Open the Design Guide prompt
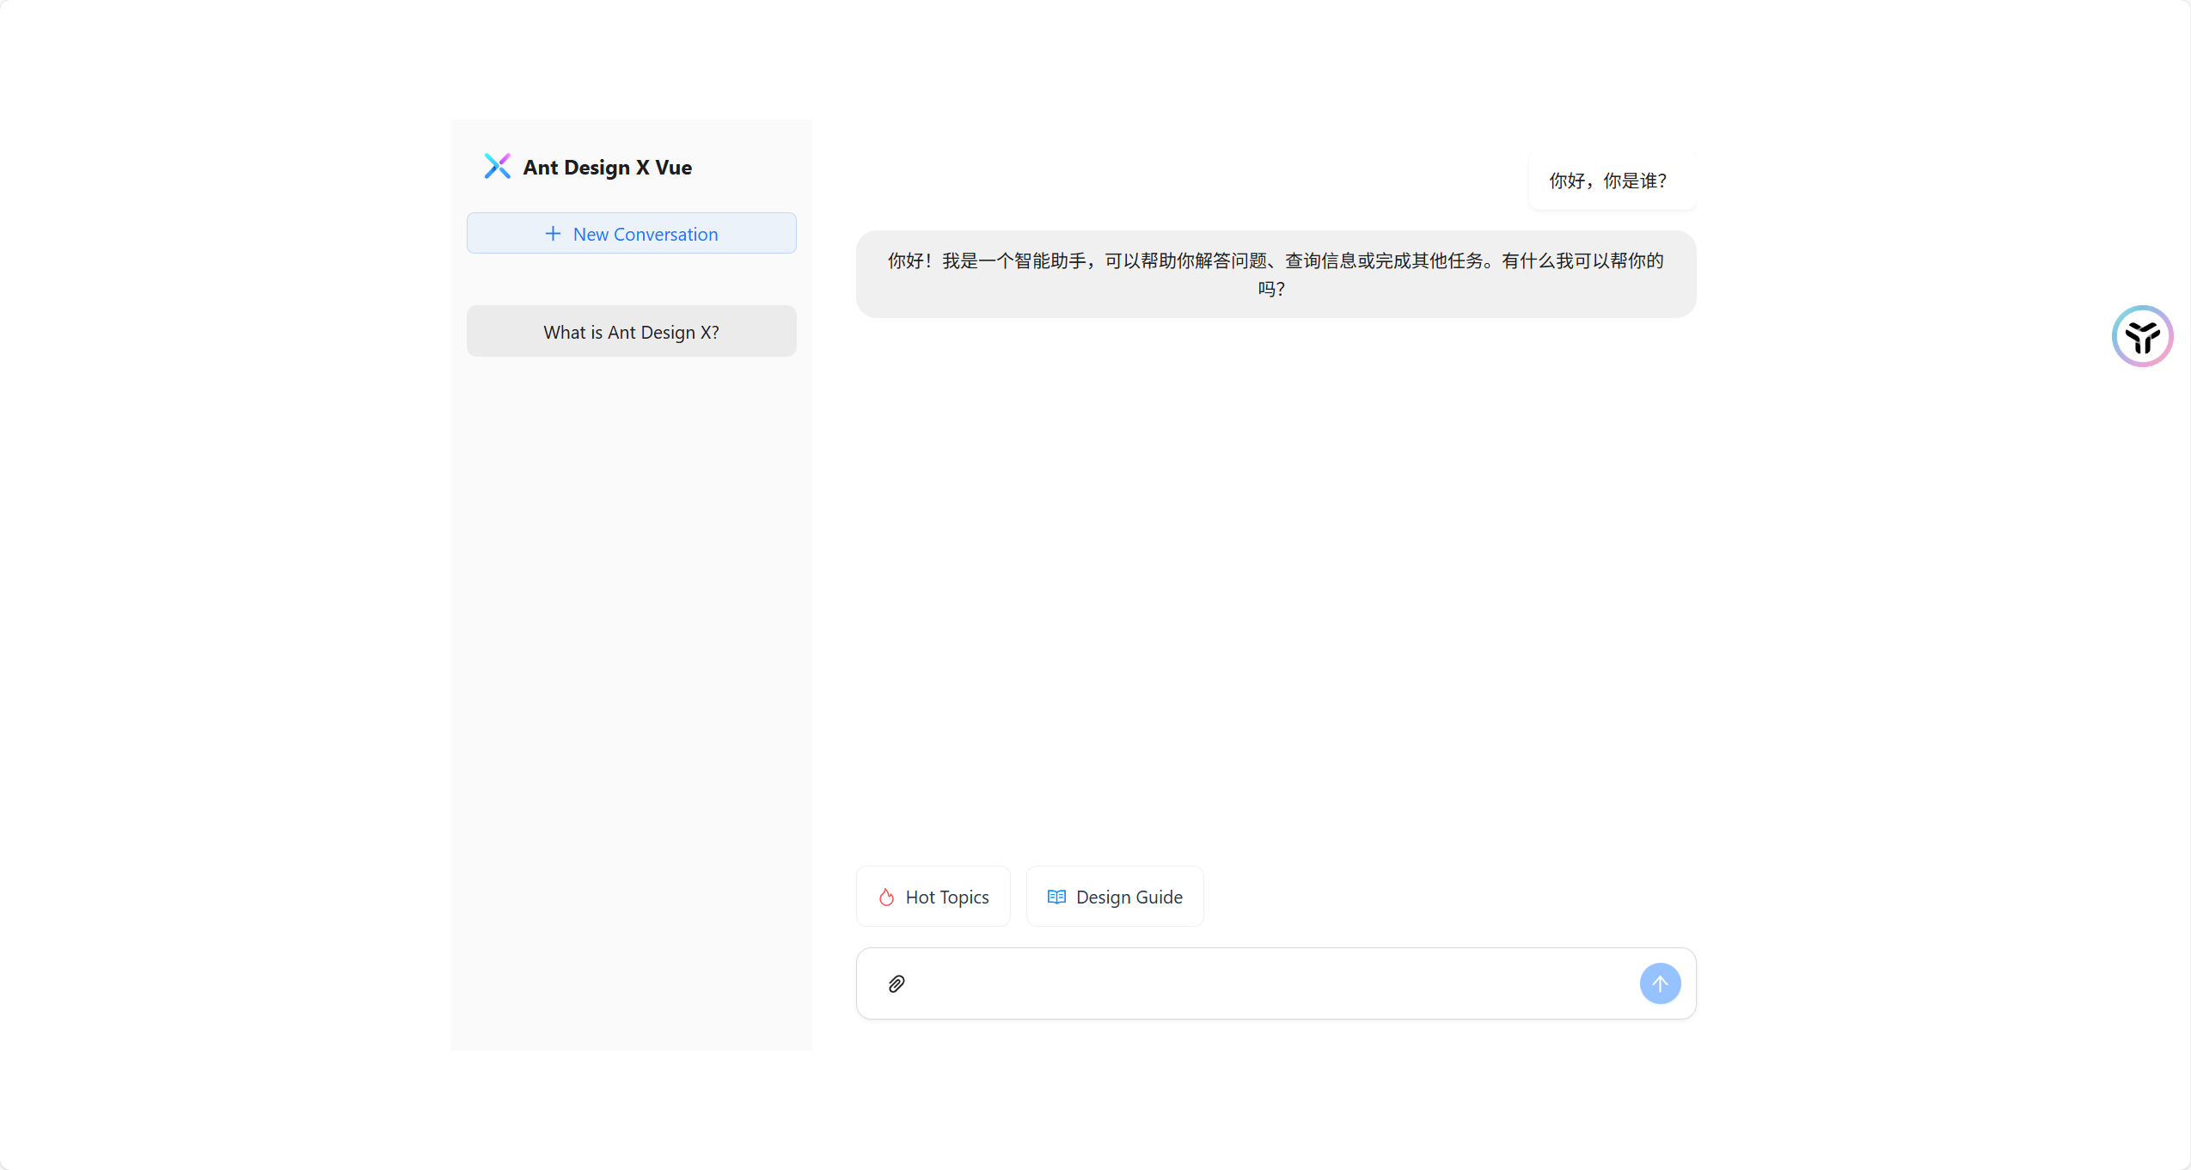Image resolution: width=2191 pixels, height=1170 pixels. pos(1114,897)
